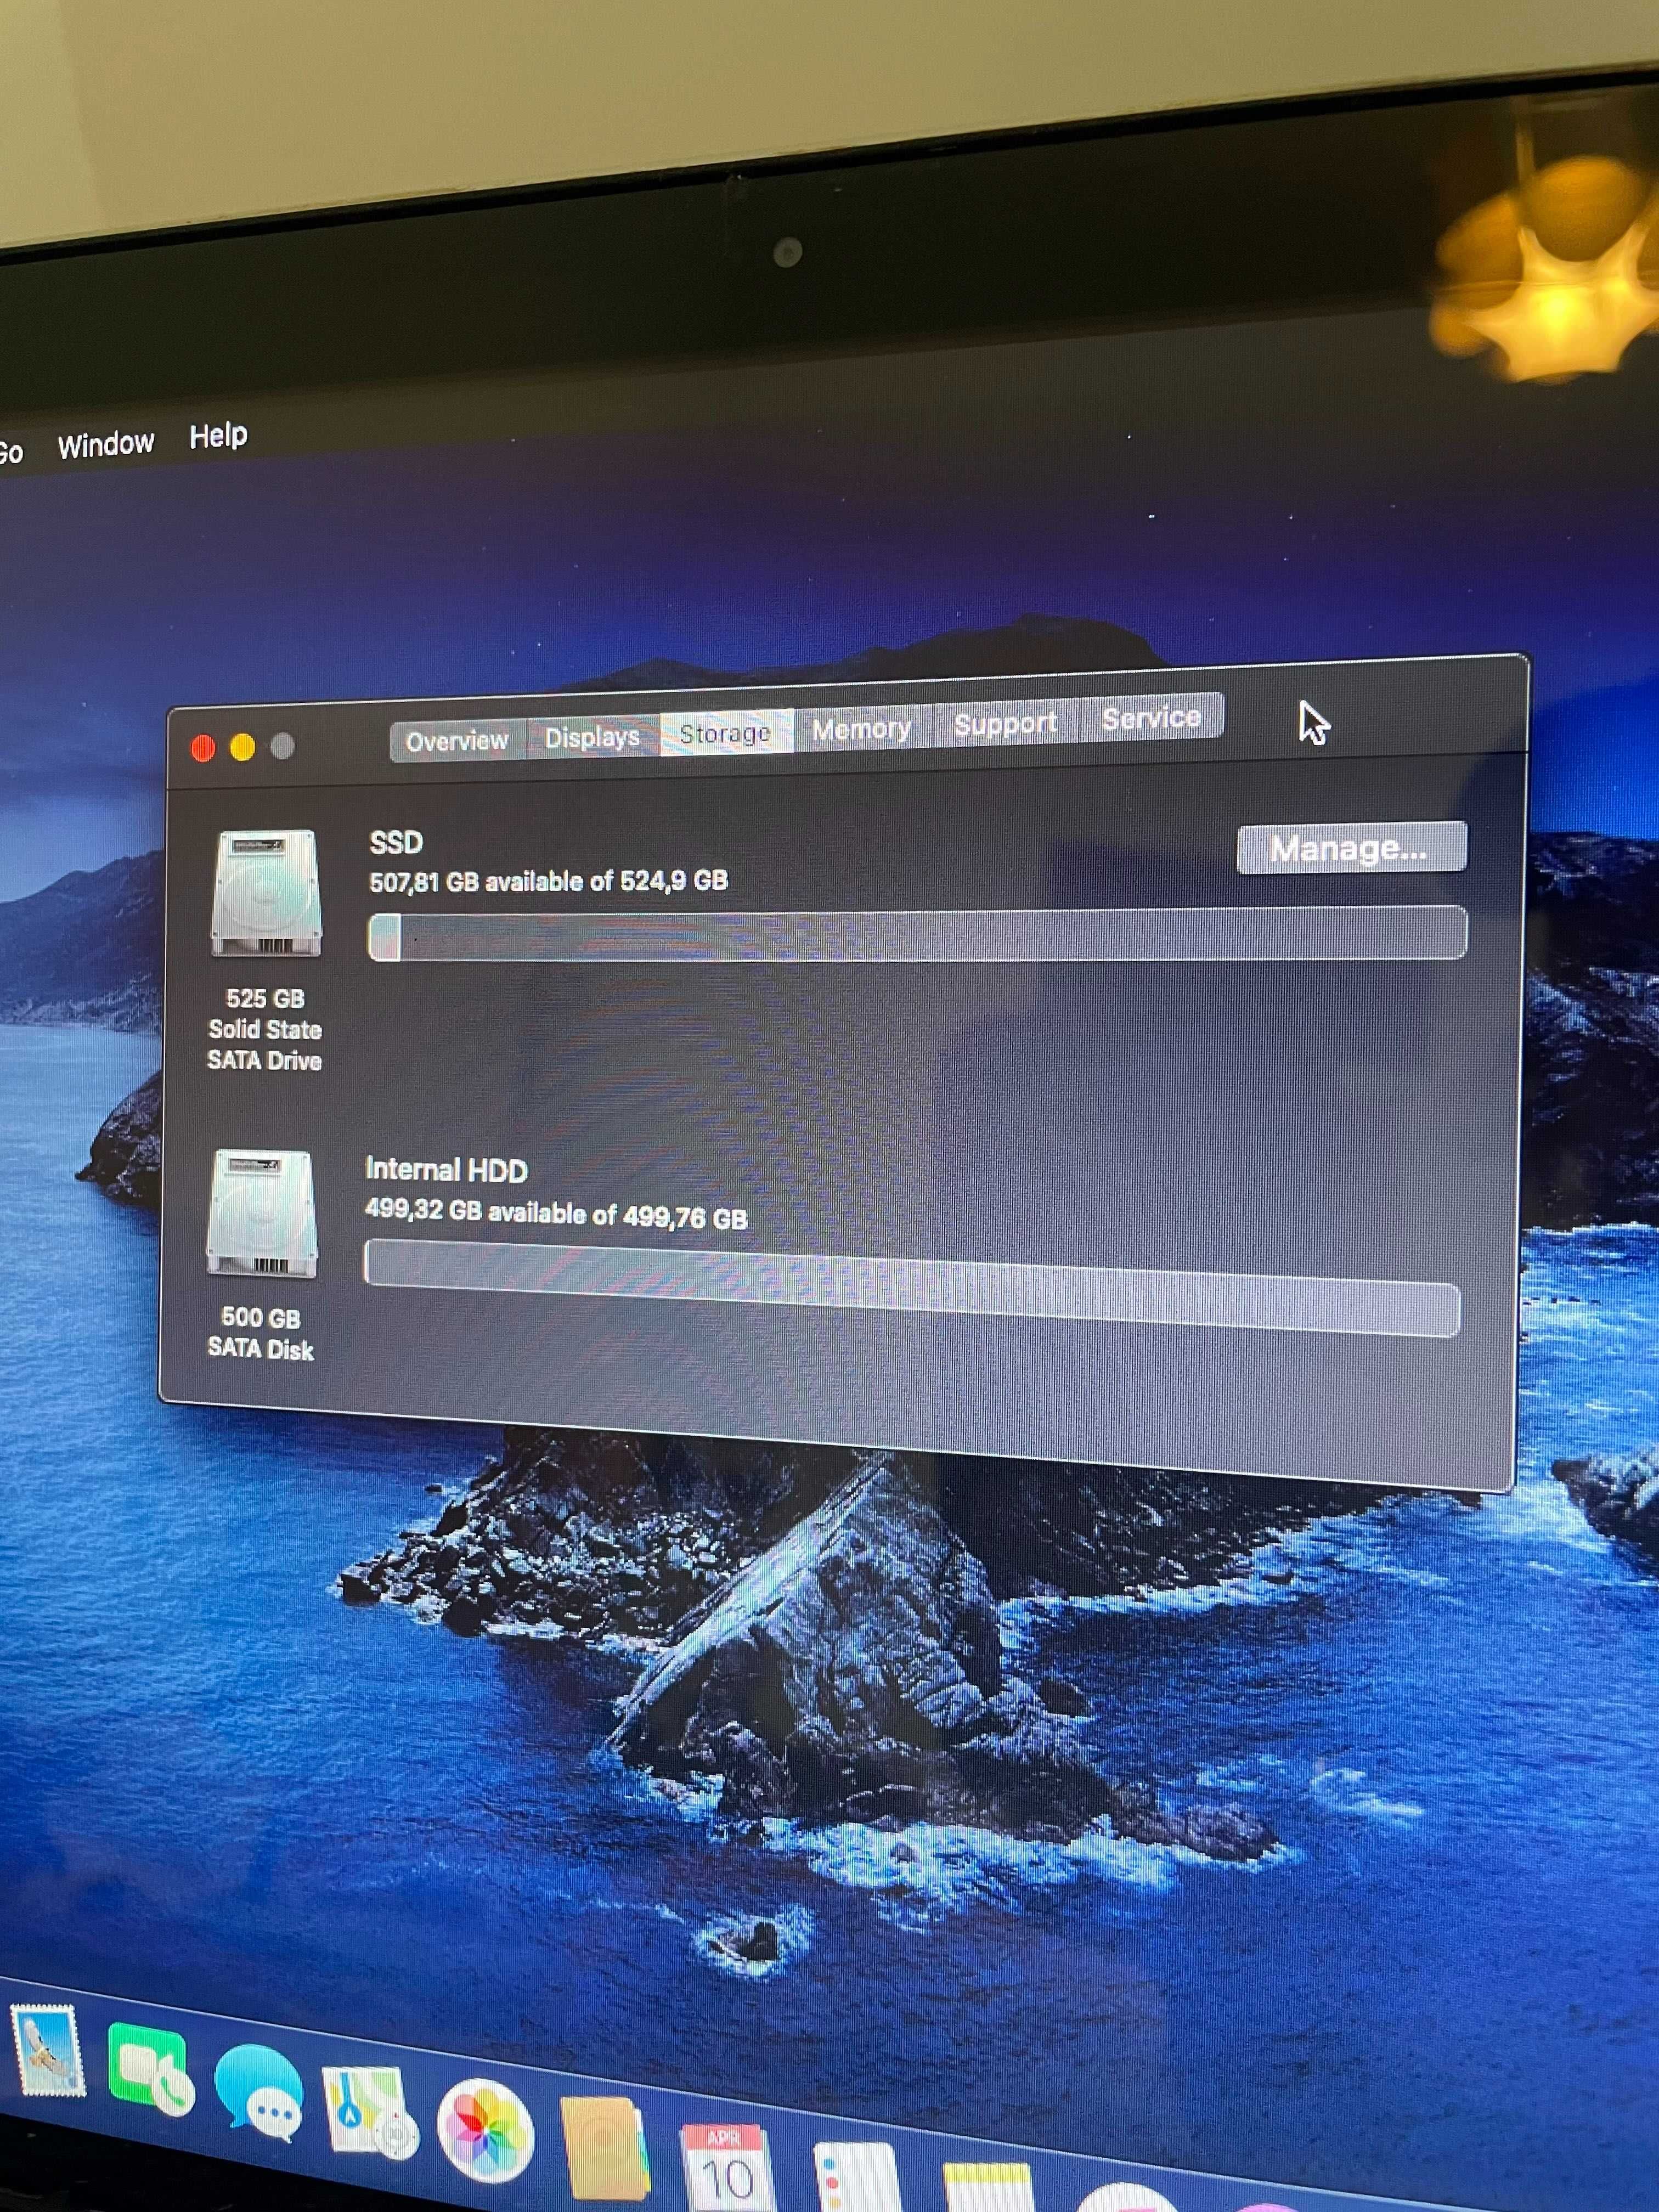Click the Manage... button
The width and height of the screenshot is (1659, 2212).
point(1351,848)
